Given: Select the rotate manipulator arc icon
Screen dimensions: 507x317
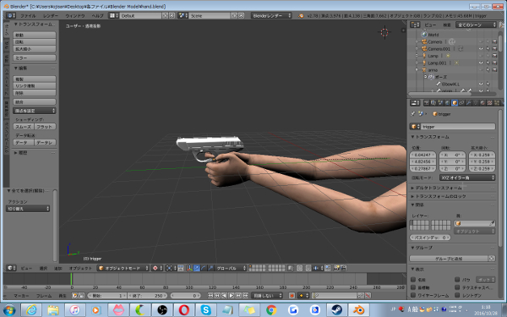Looking at the screenshot, I should (204, 268).
